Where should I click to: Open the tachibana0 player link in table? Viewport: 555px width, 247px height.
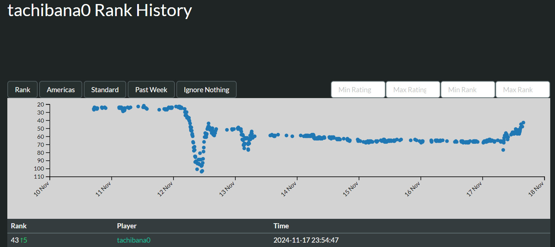coord(134,240)
